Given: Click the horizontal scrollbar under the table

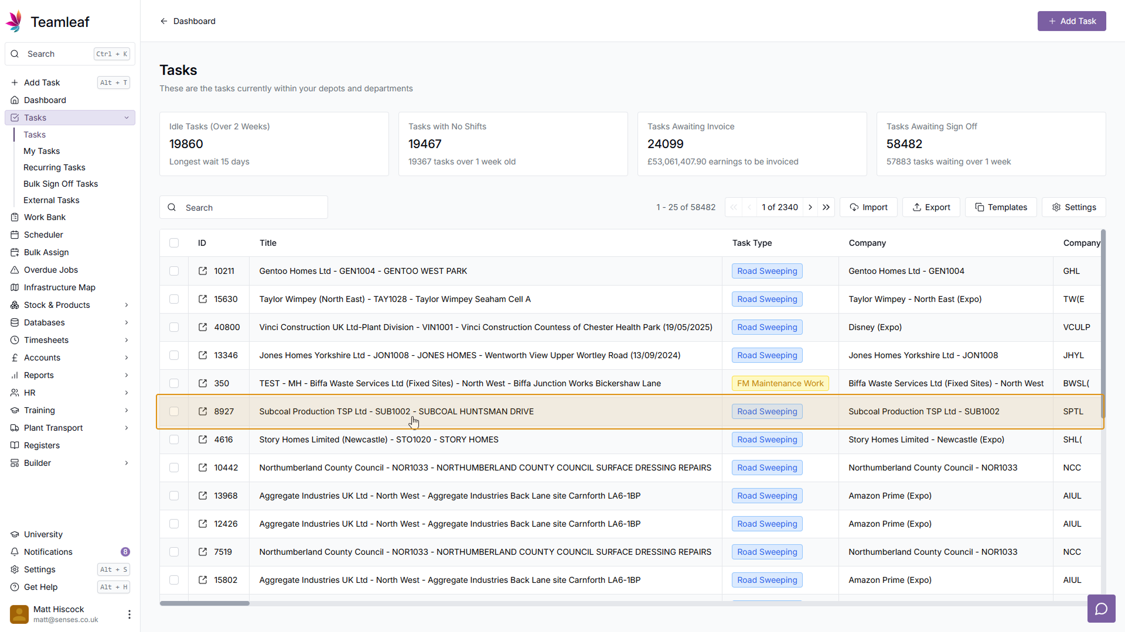Looking at the screenshot, I should tap(204, 603).
